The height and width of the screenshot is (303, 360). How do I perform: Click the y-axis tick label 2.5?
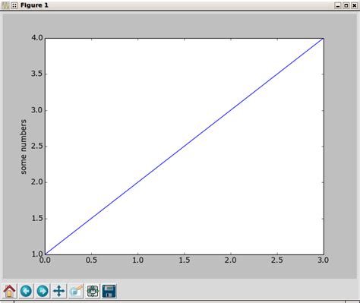pyautogui.click(x=37, y=147)
